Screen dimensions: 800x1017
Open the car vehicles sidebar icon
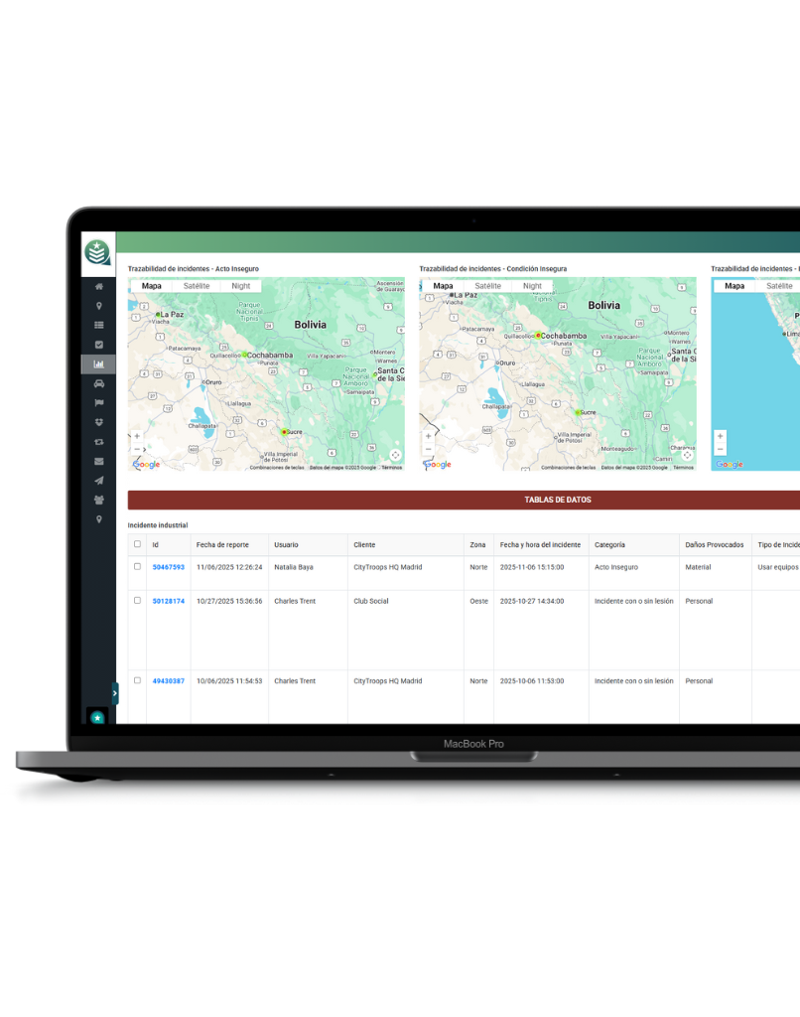coord(98,383)
